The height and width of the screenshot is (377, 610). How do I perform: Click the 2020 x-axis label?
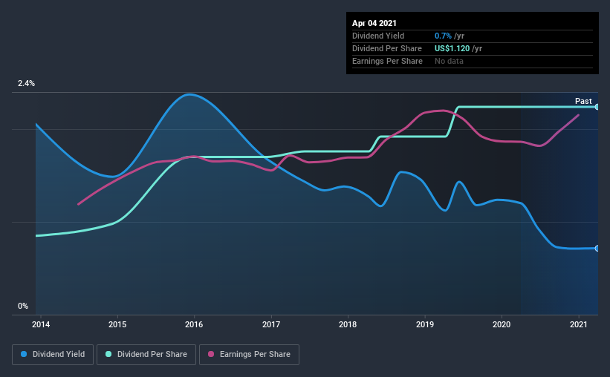tap(502, 324)
